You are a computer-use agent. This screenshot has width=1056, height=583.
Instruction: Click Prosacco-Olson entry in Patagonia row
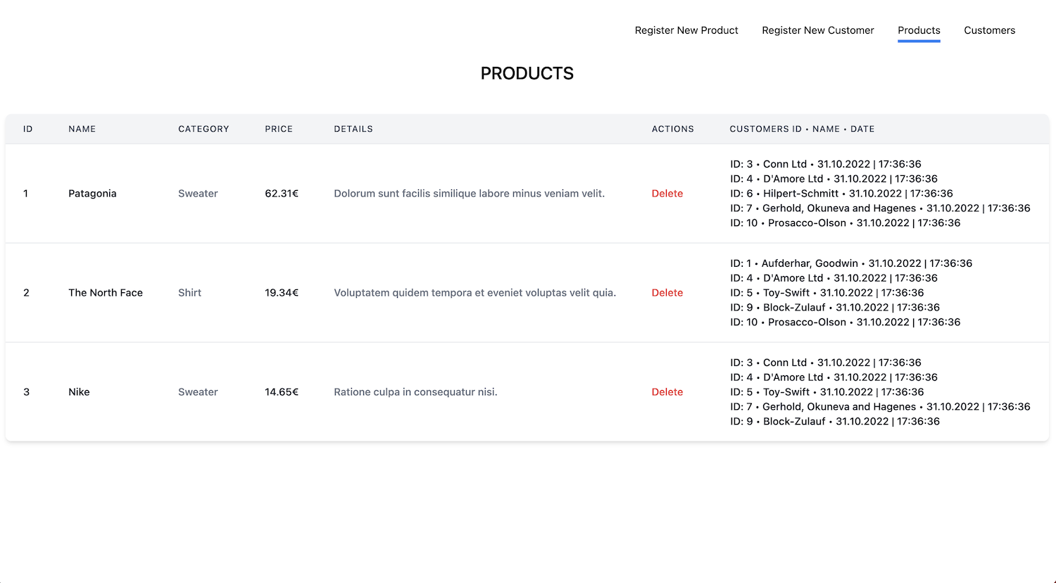tap(846, 223)
